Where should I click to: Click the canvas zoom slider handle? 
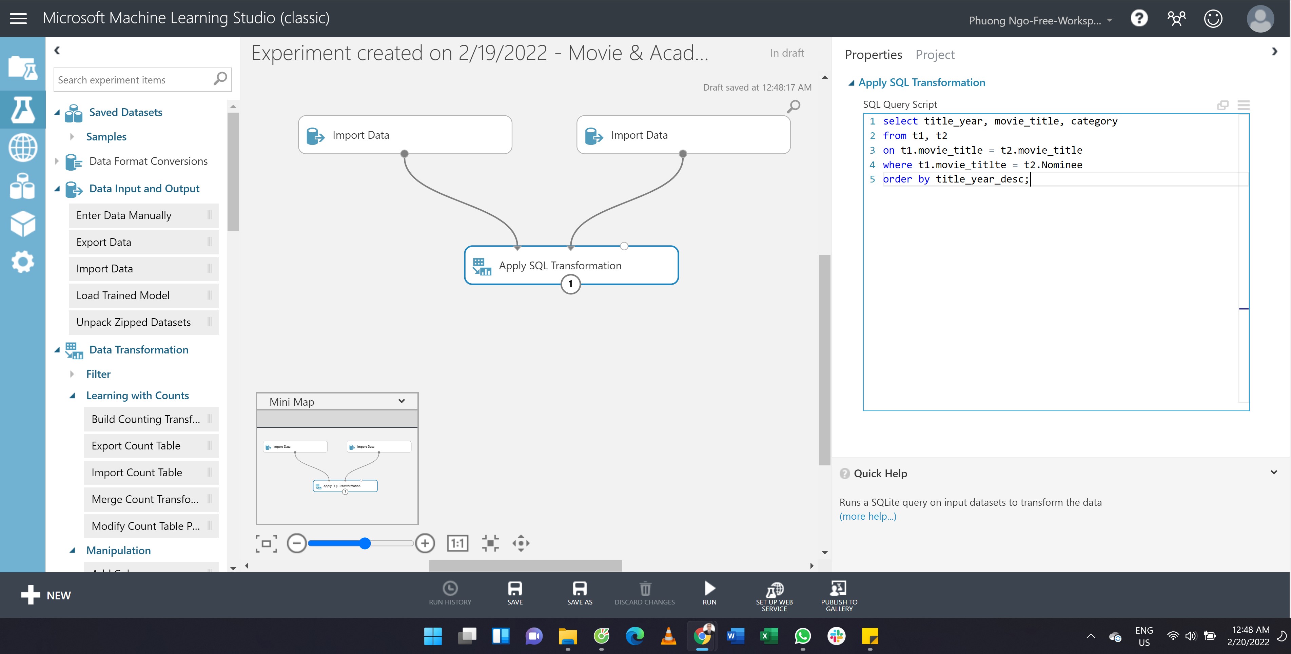pyautogui.click(x=365, y=543)
